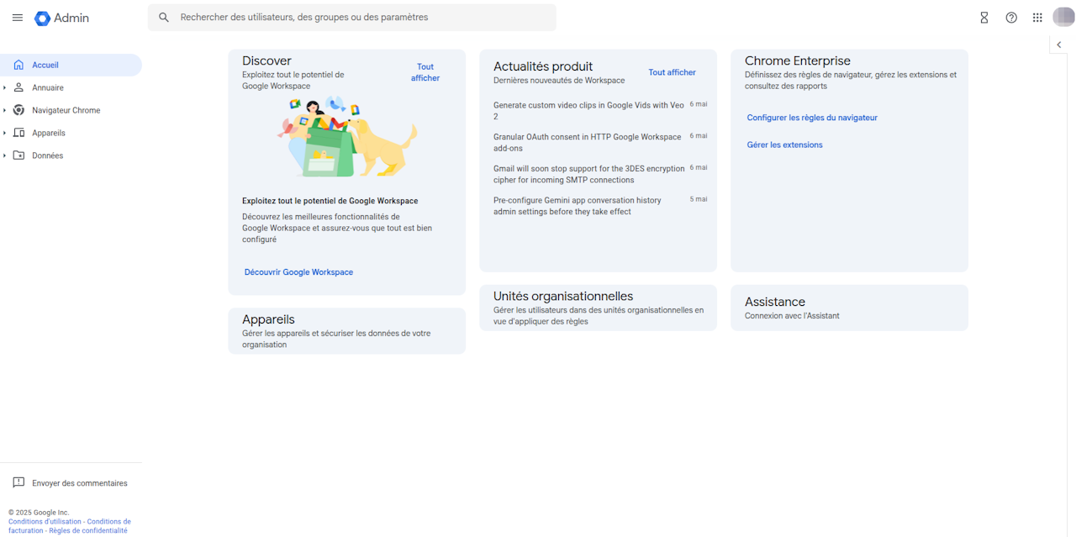This screenshot has width=1076, height=537.
Task: Open the account avatar menu
Action: [x=1063, y=17]
